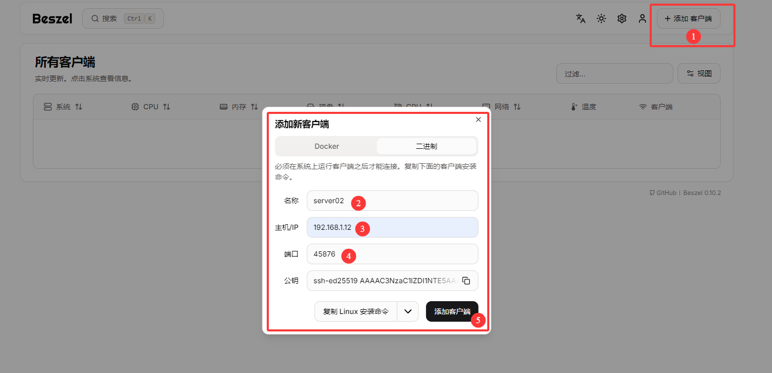This screenshot has height=373, width=772.
Task: Open the user account icon menu
Action: click(642, 18)
